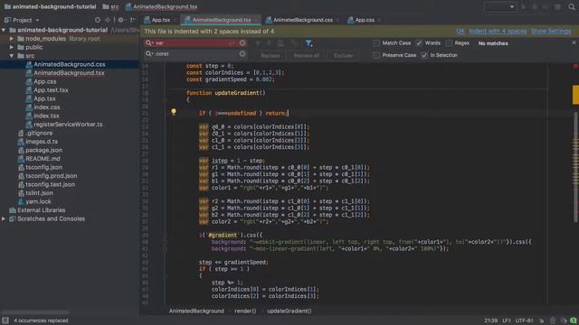This screenshot has width=579, height=325.
Task: Click into the 'var' search input field
Action: 195,42
